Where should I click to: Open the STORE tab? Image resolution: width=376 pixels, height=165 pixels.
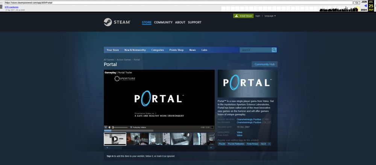click(147, 22)
